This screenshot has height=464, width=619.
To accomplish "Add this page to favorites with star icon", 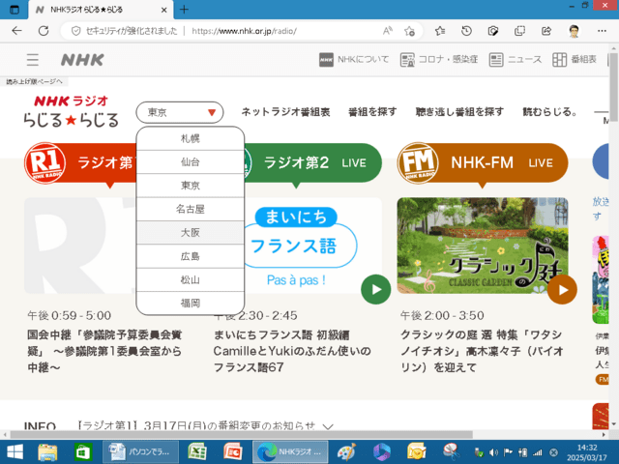I will tap(440, 31).
